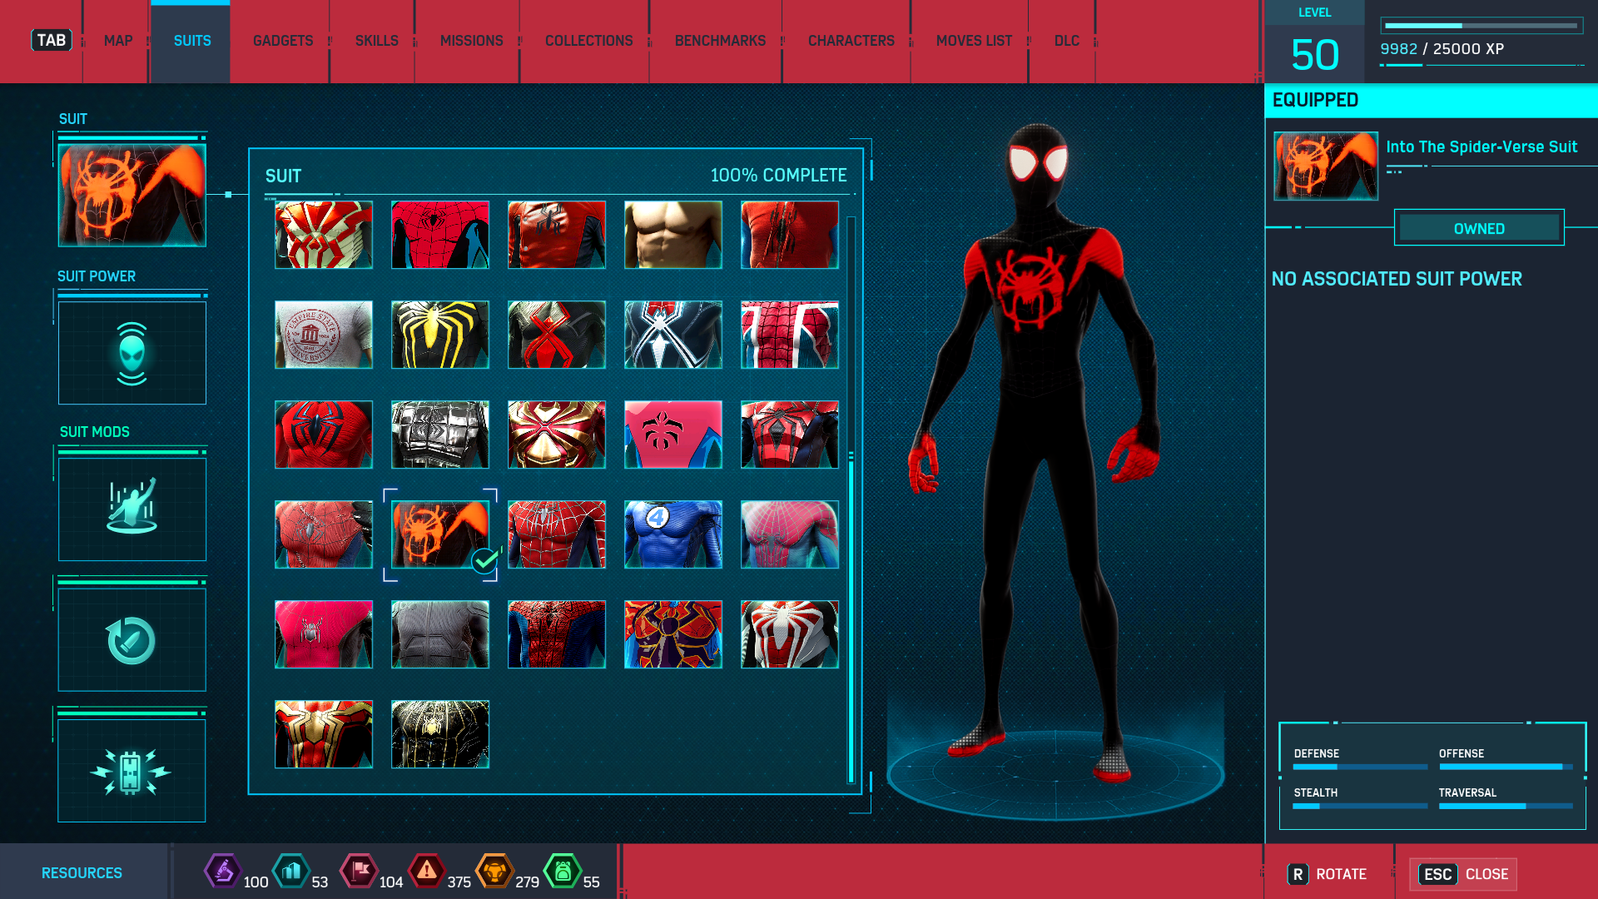The width and height of the screenshot is (1598, 899).
Task: Select the Fantastic Four blue suit thumbnail
Action: click(x=672, y=534)
